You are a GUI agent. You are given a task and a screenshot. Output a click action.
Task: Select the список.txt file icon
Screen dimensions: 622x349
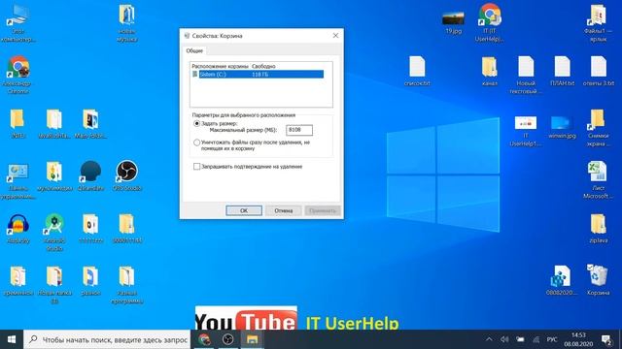tap(417, 71)
